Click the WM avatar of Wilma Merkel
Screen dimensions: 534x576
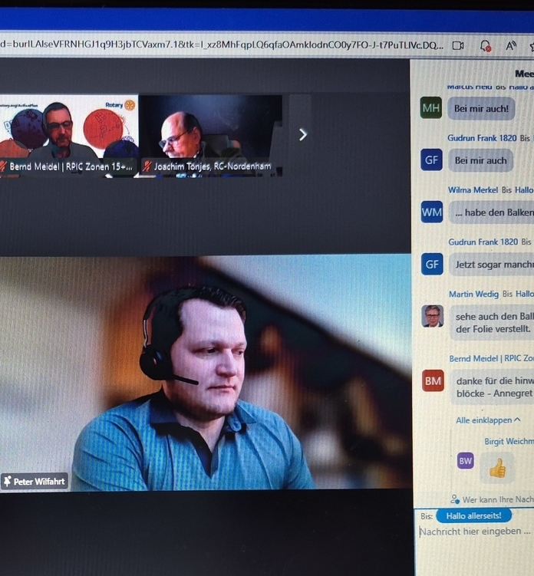(x=432, y=212)
